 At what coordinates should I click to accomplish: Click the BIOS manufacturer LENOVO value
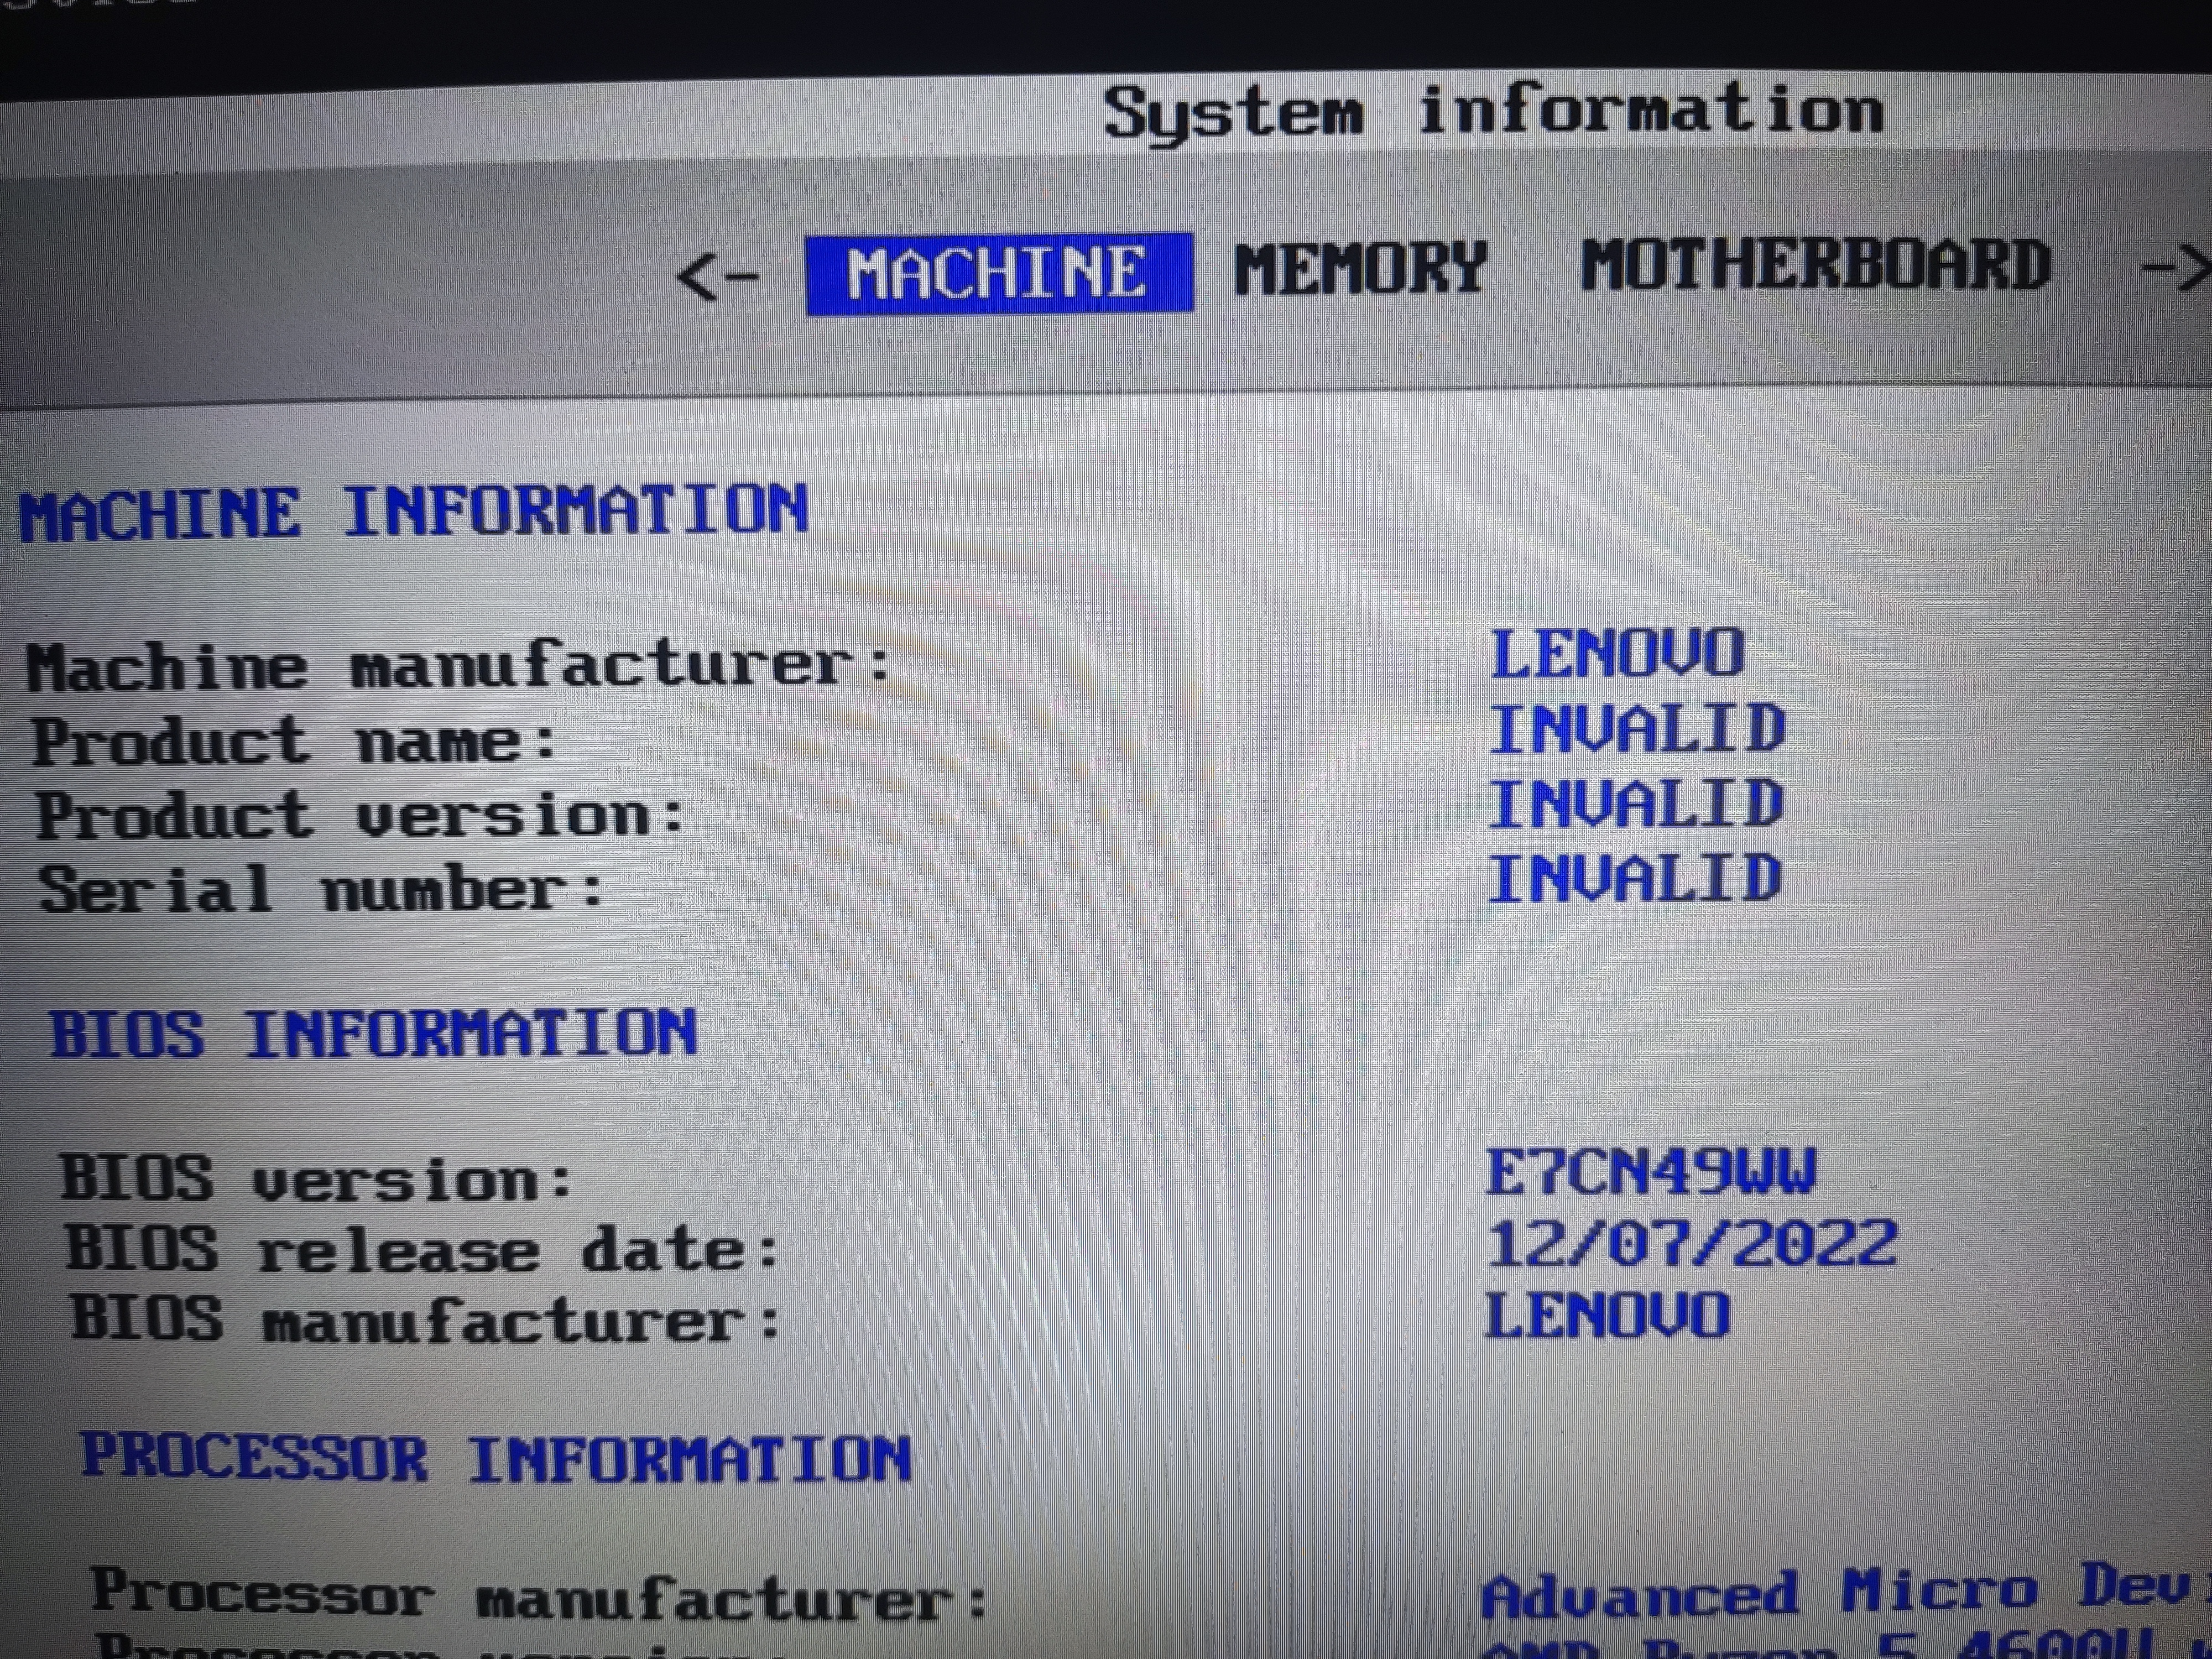(1607, 1315)
